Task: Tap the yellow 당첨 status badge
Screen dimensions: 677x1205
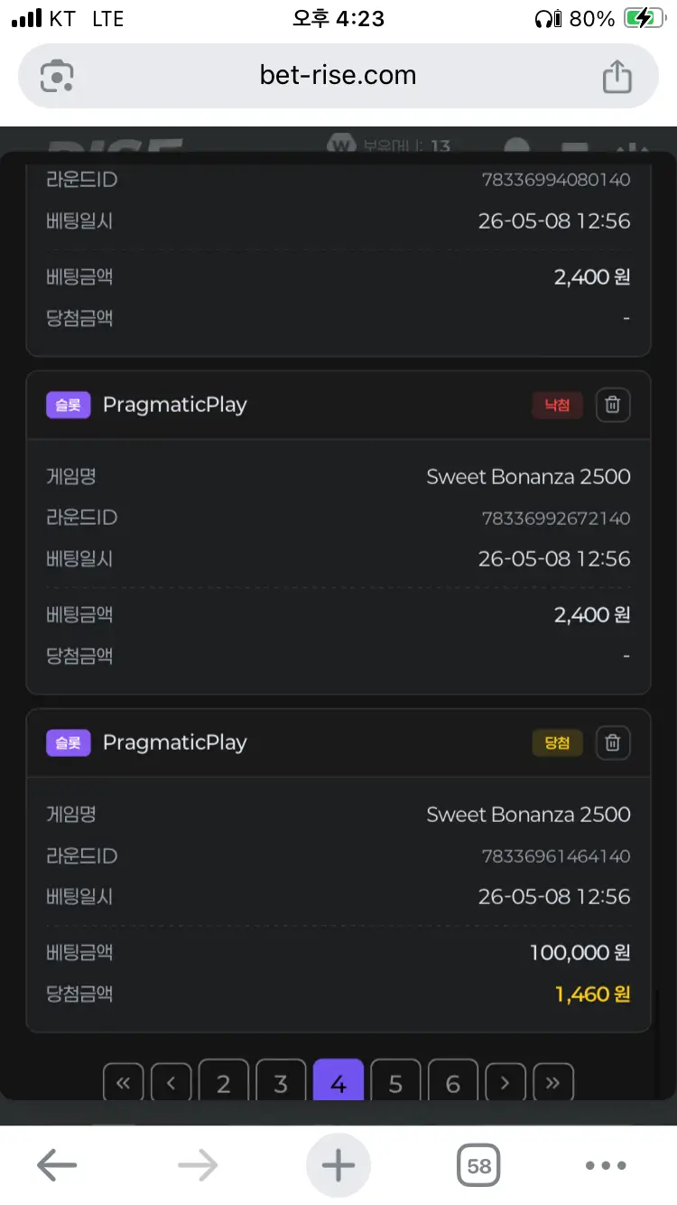Action: pos(557,743)
